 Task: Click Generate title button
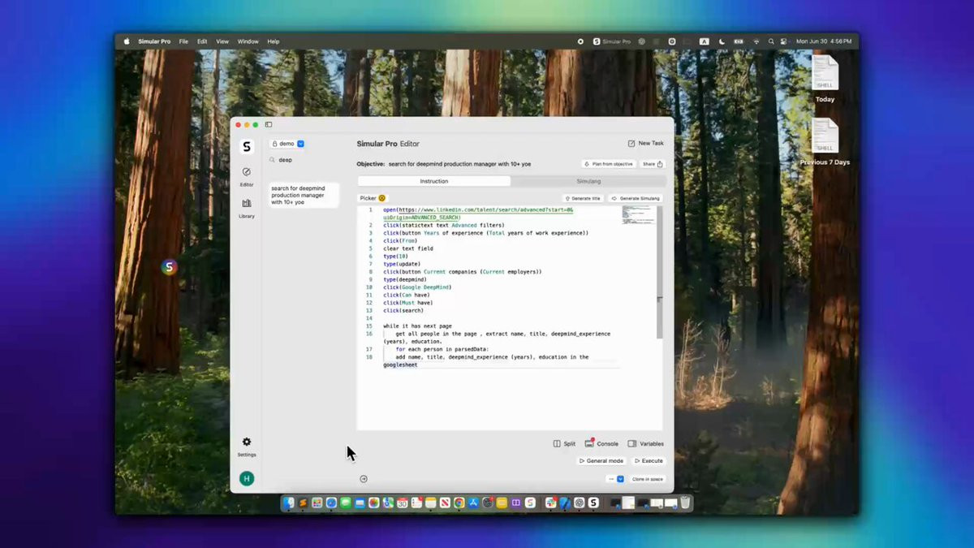[582, 198]
